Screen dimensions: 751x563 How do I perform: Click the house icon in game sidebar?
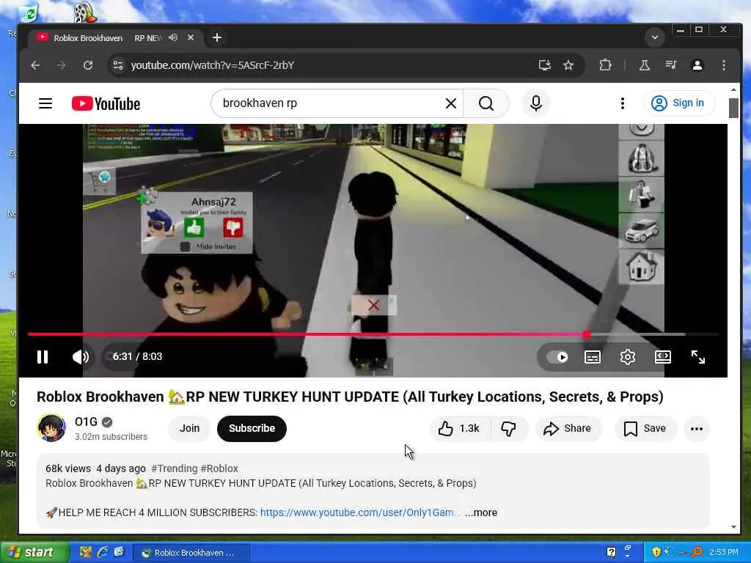coord(642,266)
